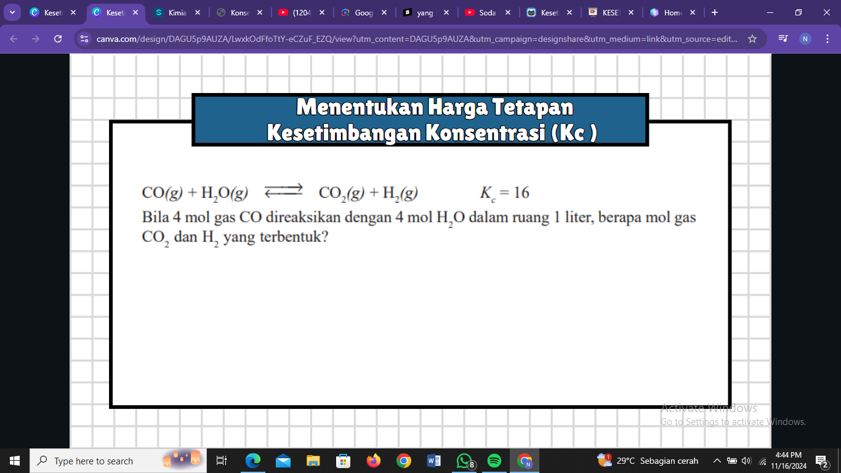Image resolution: width=841 pixels, height=473 pixels.
Task: Expand the hidden system tray icons
Action: click(717, 461)
